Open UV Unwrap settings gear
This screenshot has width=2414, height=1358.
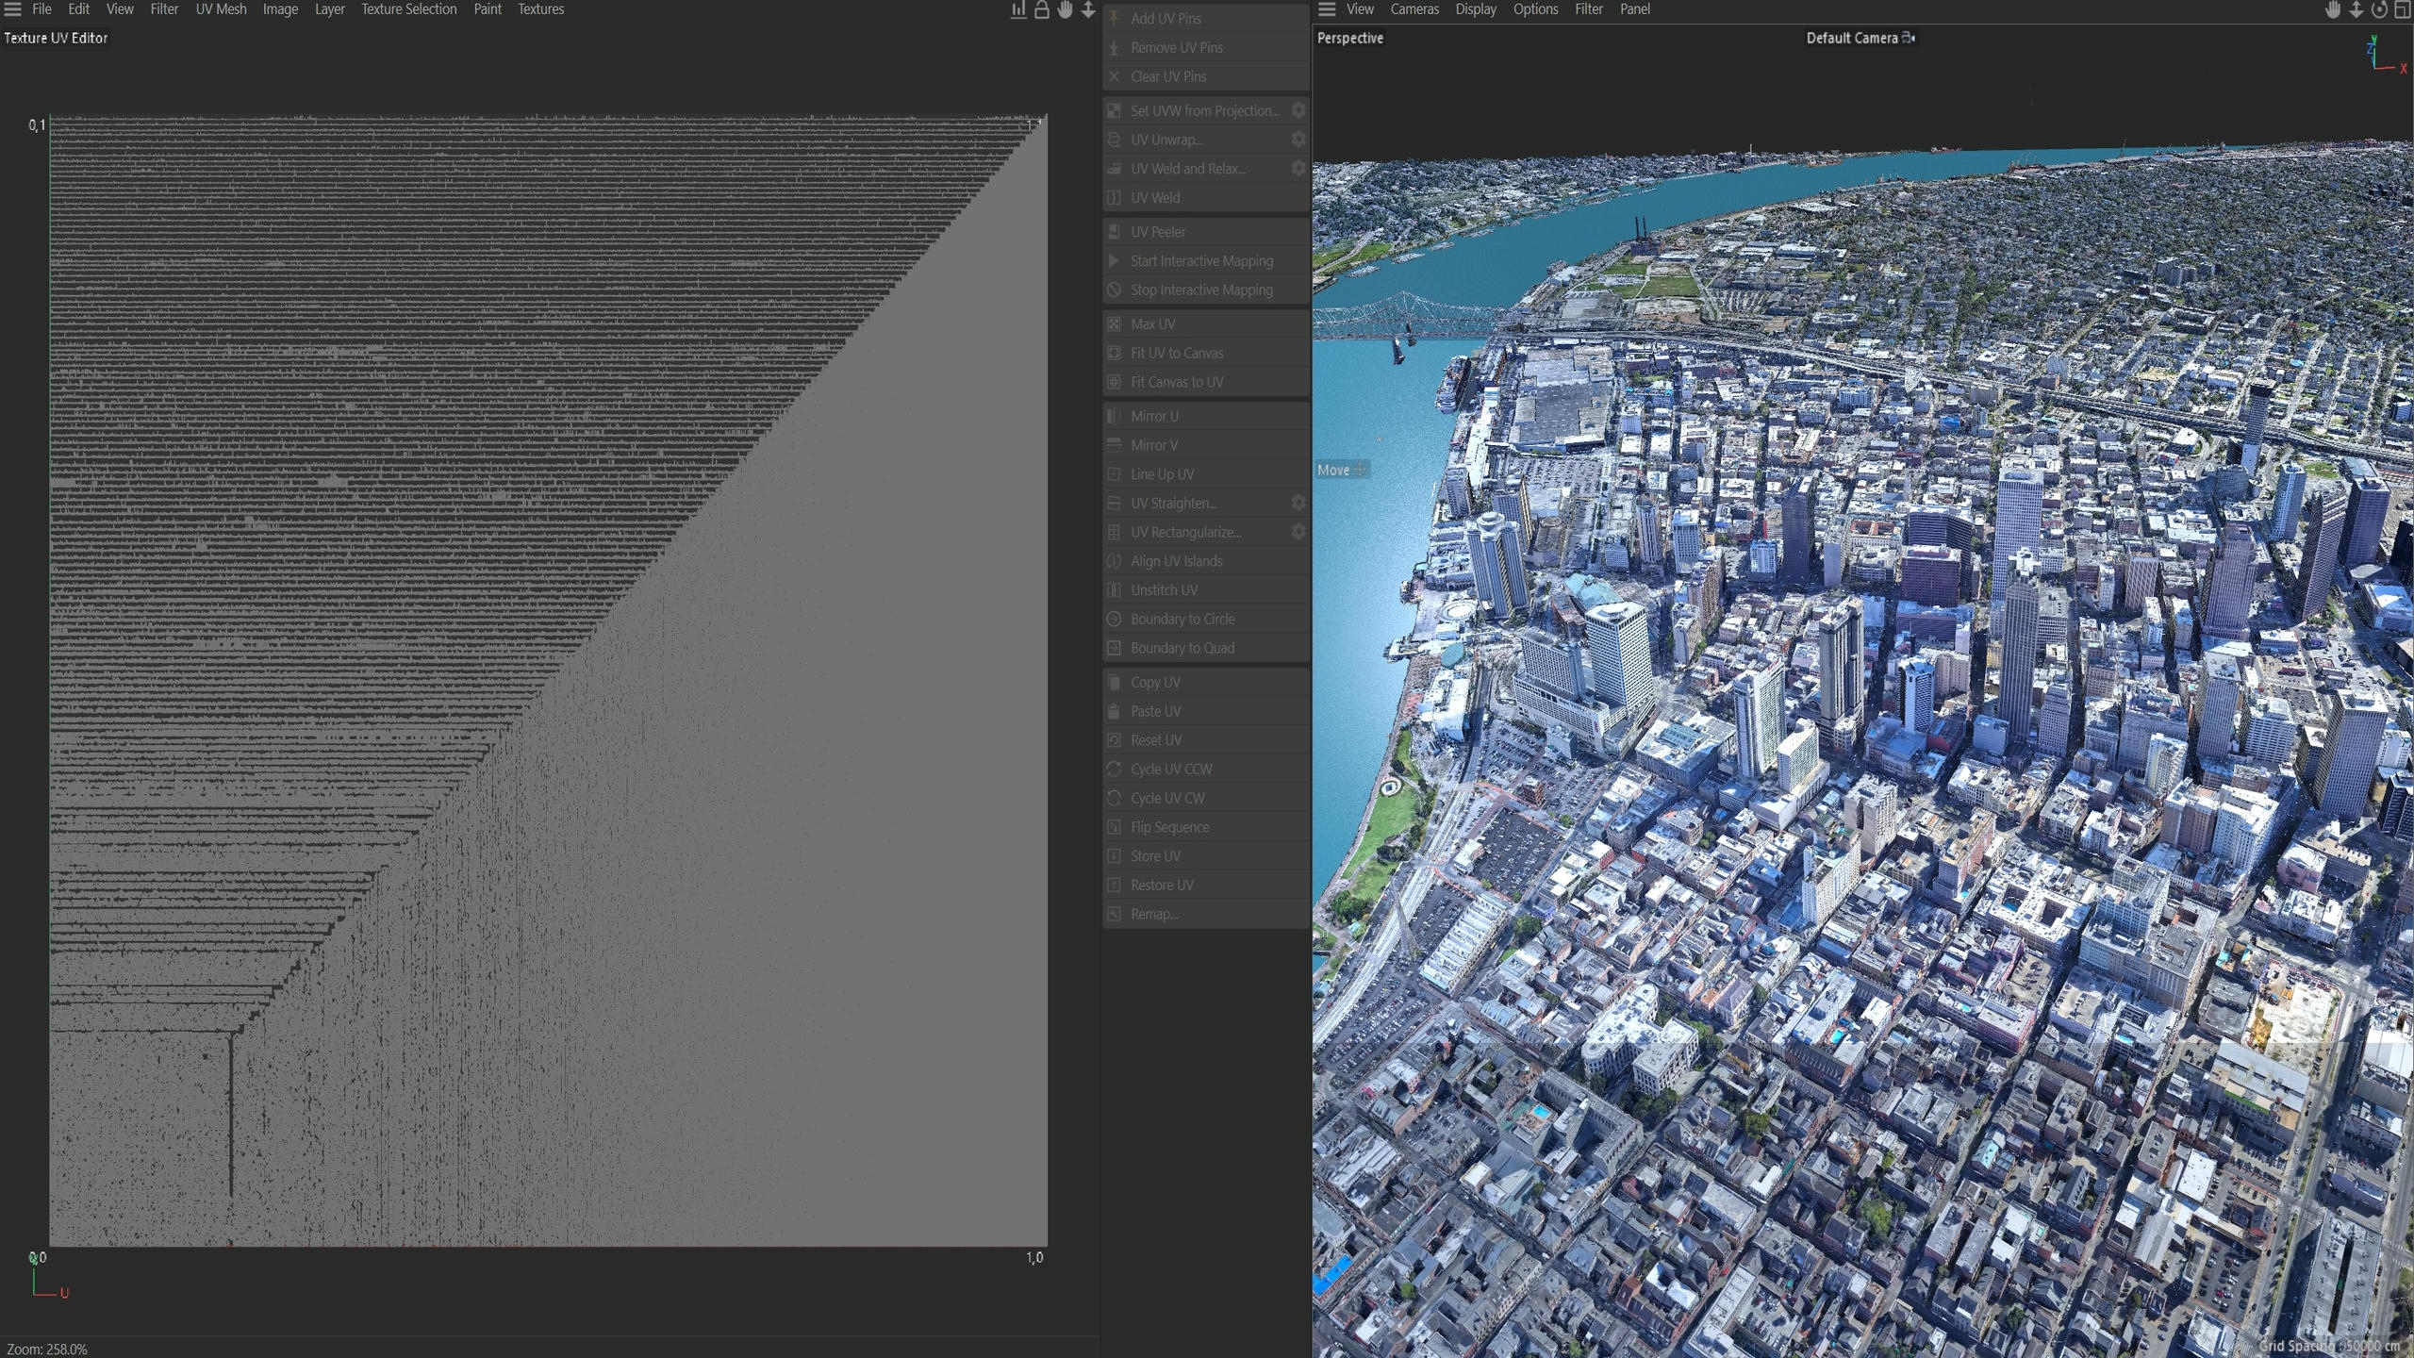pos(1298,140)
